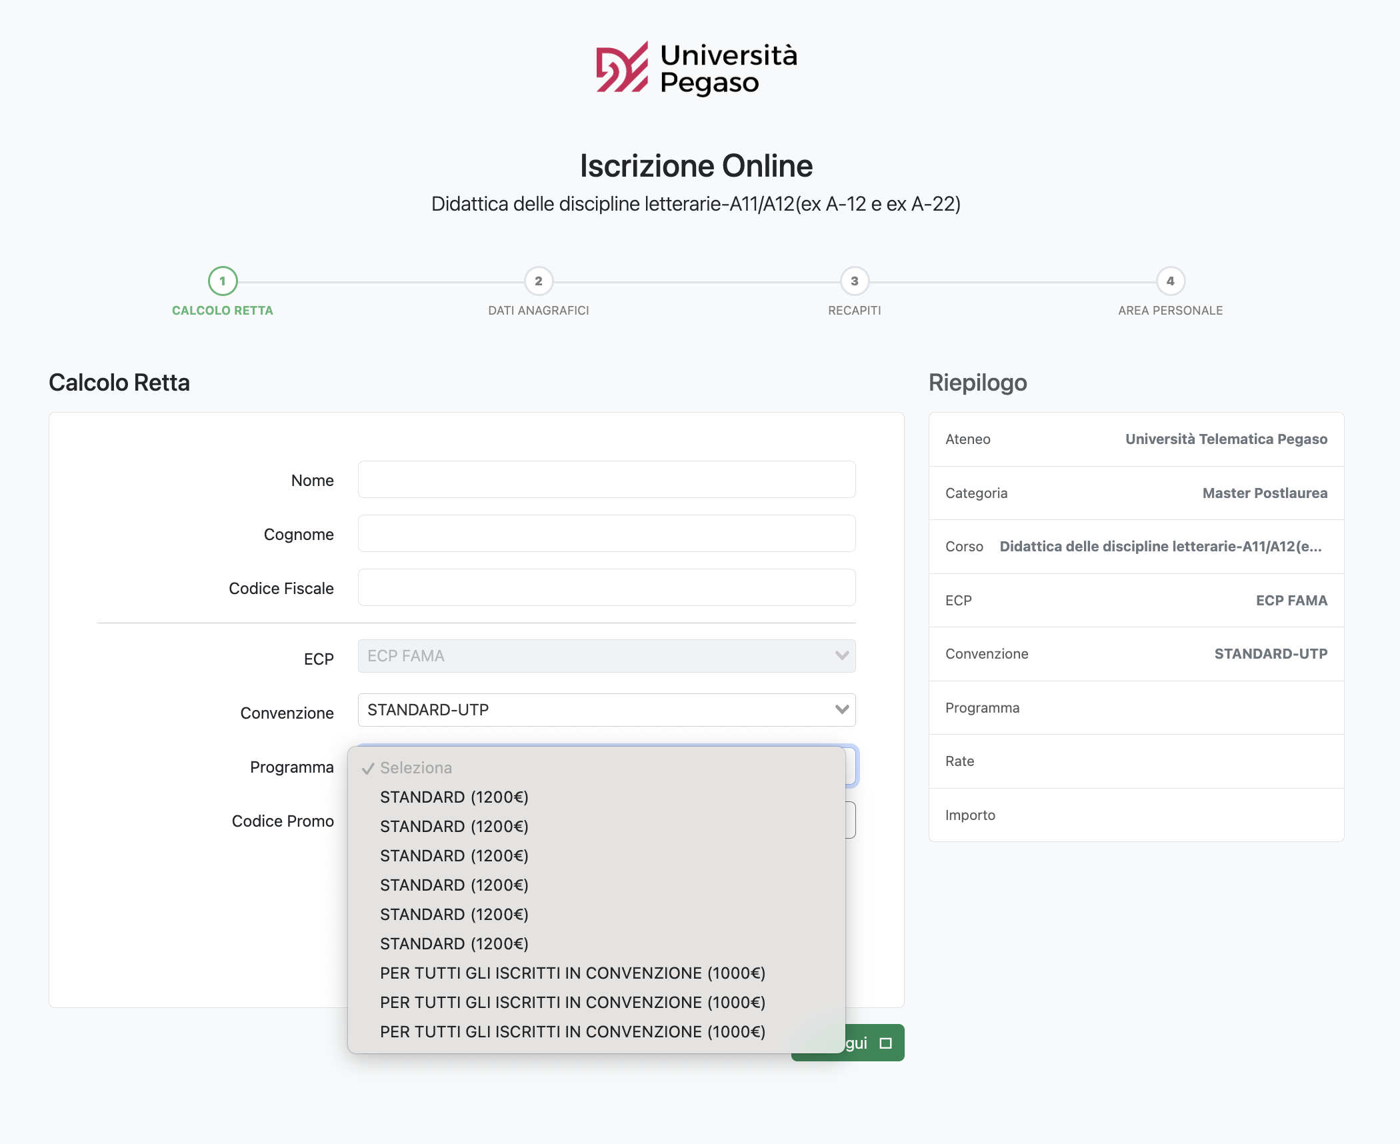Image resolution: width=1400 pixels, height=1144 pixels.
Task: Click into the Nome text field
Action: pos(606,479)
